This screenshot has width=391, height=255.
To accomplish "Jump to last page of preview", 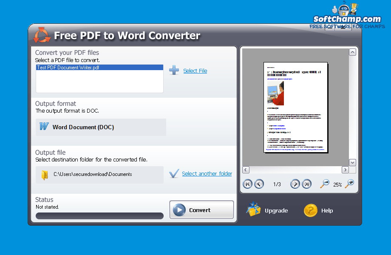I will pos(306,184).
